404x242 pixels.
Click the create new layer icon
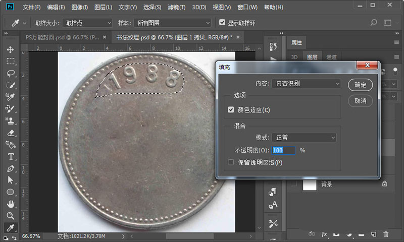coord(374,234)
